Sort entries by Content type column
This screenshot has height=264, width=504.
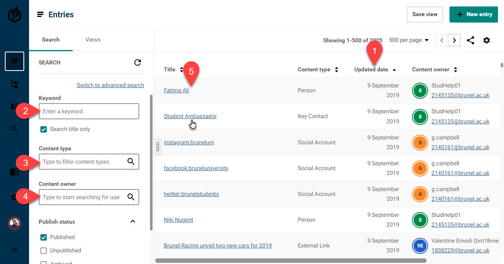tap(318, 70)
